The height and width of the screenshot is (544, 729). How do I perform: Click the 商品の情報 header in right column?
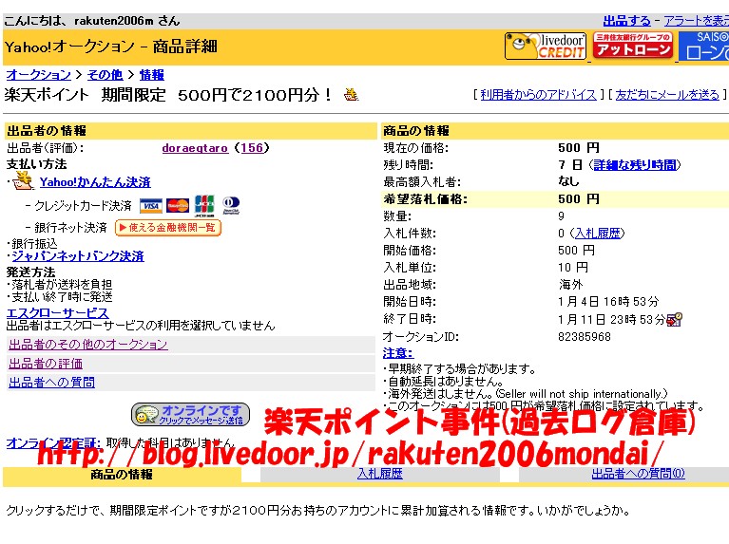tap(555, 131)
